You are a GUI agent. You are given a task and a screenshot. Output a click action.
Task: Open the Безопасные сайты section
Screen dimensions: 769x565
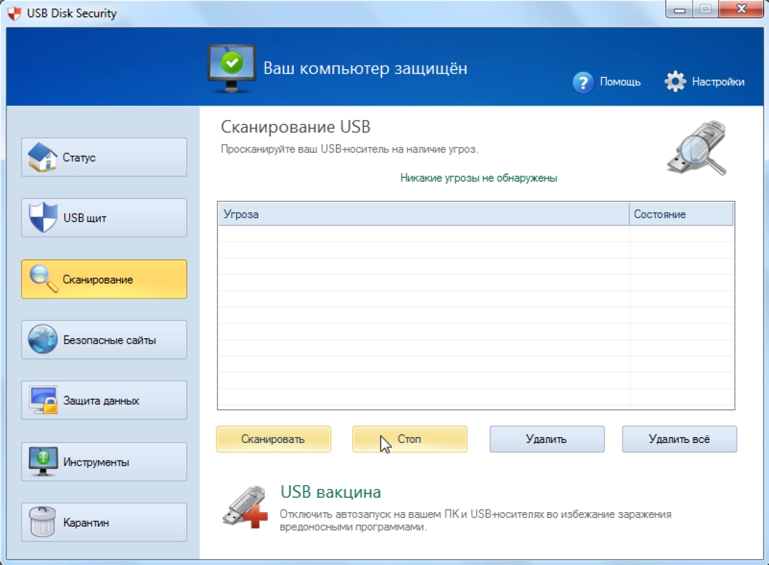pos(104,340)
